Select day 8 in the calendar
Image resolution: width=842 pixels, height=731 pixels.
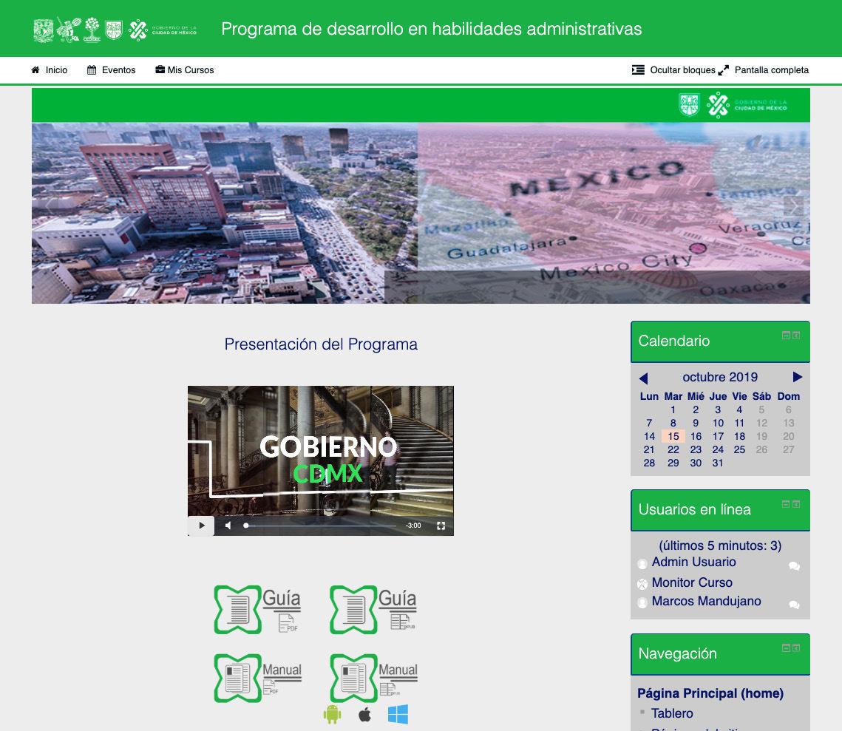(673, 423)
